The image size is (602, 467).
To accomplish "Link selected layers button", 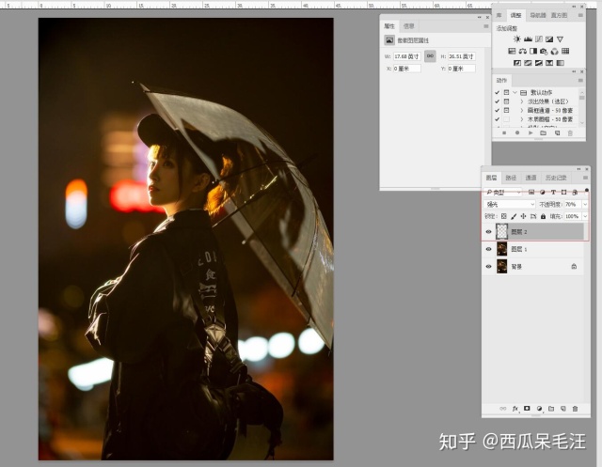I will coord(502,409).
